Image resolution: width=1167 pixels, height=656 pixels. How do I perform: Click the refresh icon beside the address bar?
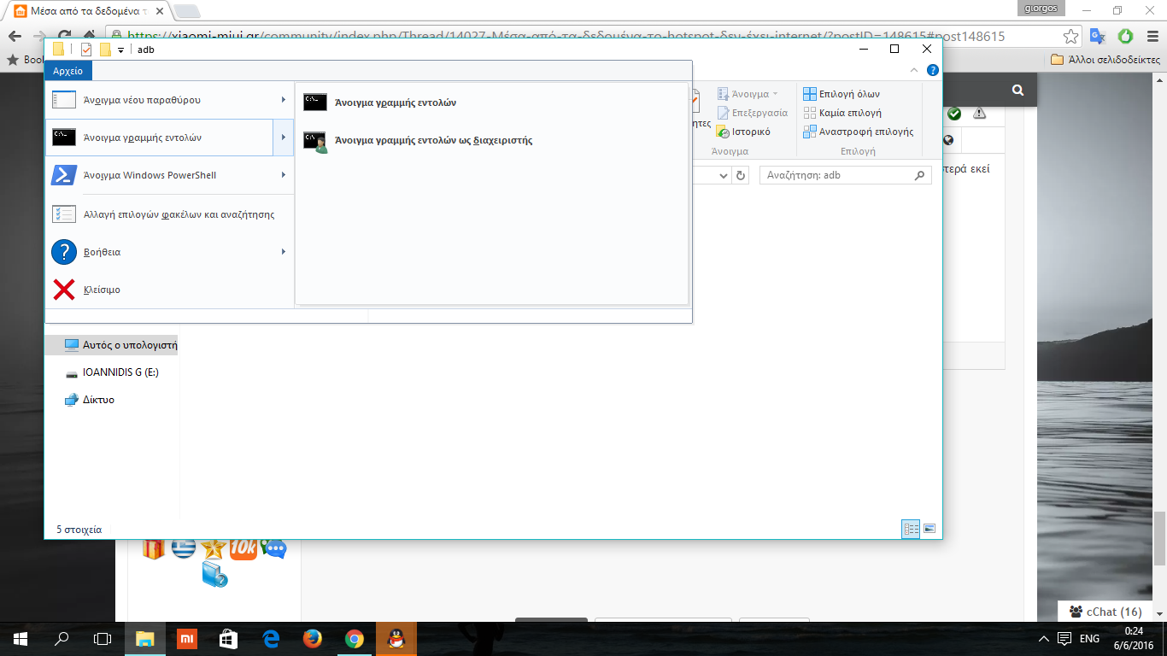tap(741, 175)
